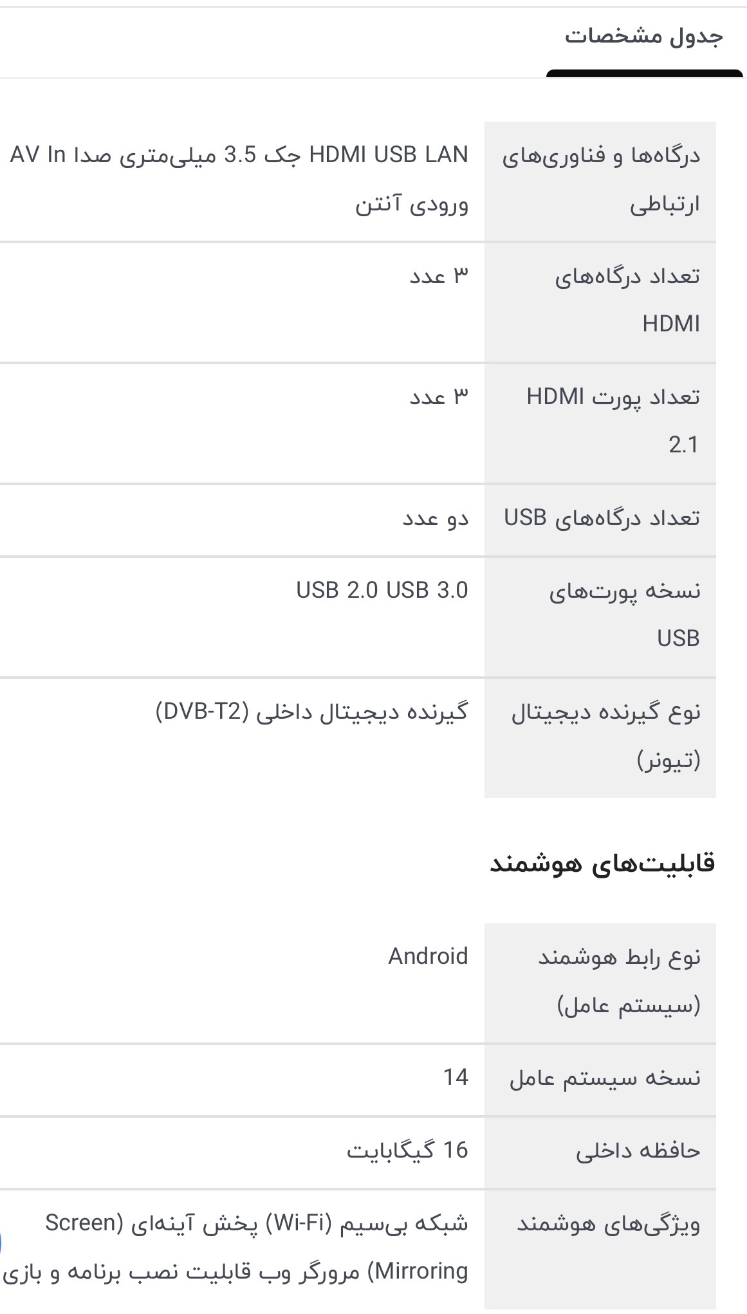Click the نسخه پورت‌های USB label cell

coord(600,615)
